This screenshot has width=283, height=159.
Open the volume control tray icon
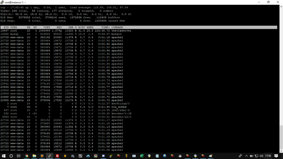point(261,156)
